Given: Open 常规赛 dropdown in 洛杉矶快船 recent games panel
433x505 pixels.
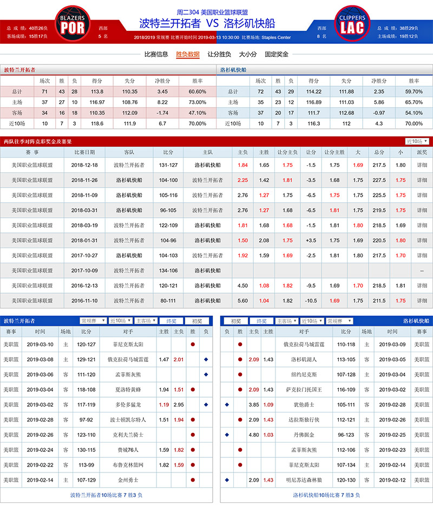Looking at the screenshot, I should pyautogui.click(x=340, y=321).
